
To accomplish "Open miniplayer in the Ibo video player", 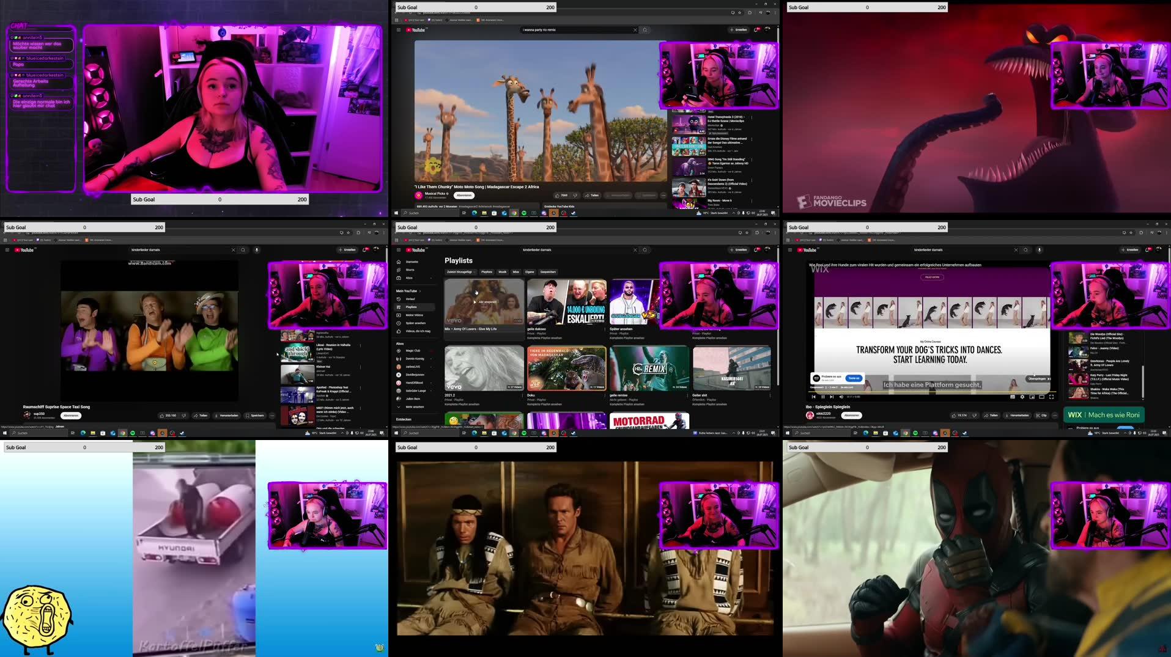I will tap(1032, 397).
